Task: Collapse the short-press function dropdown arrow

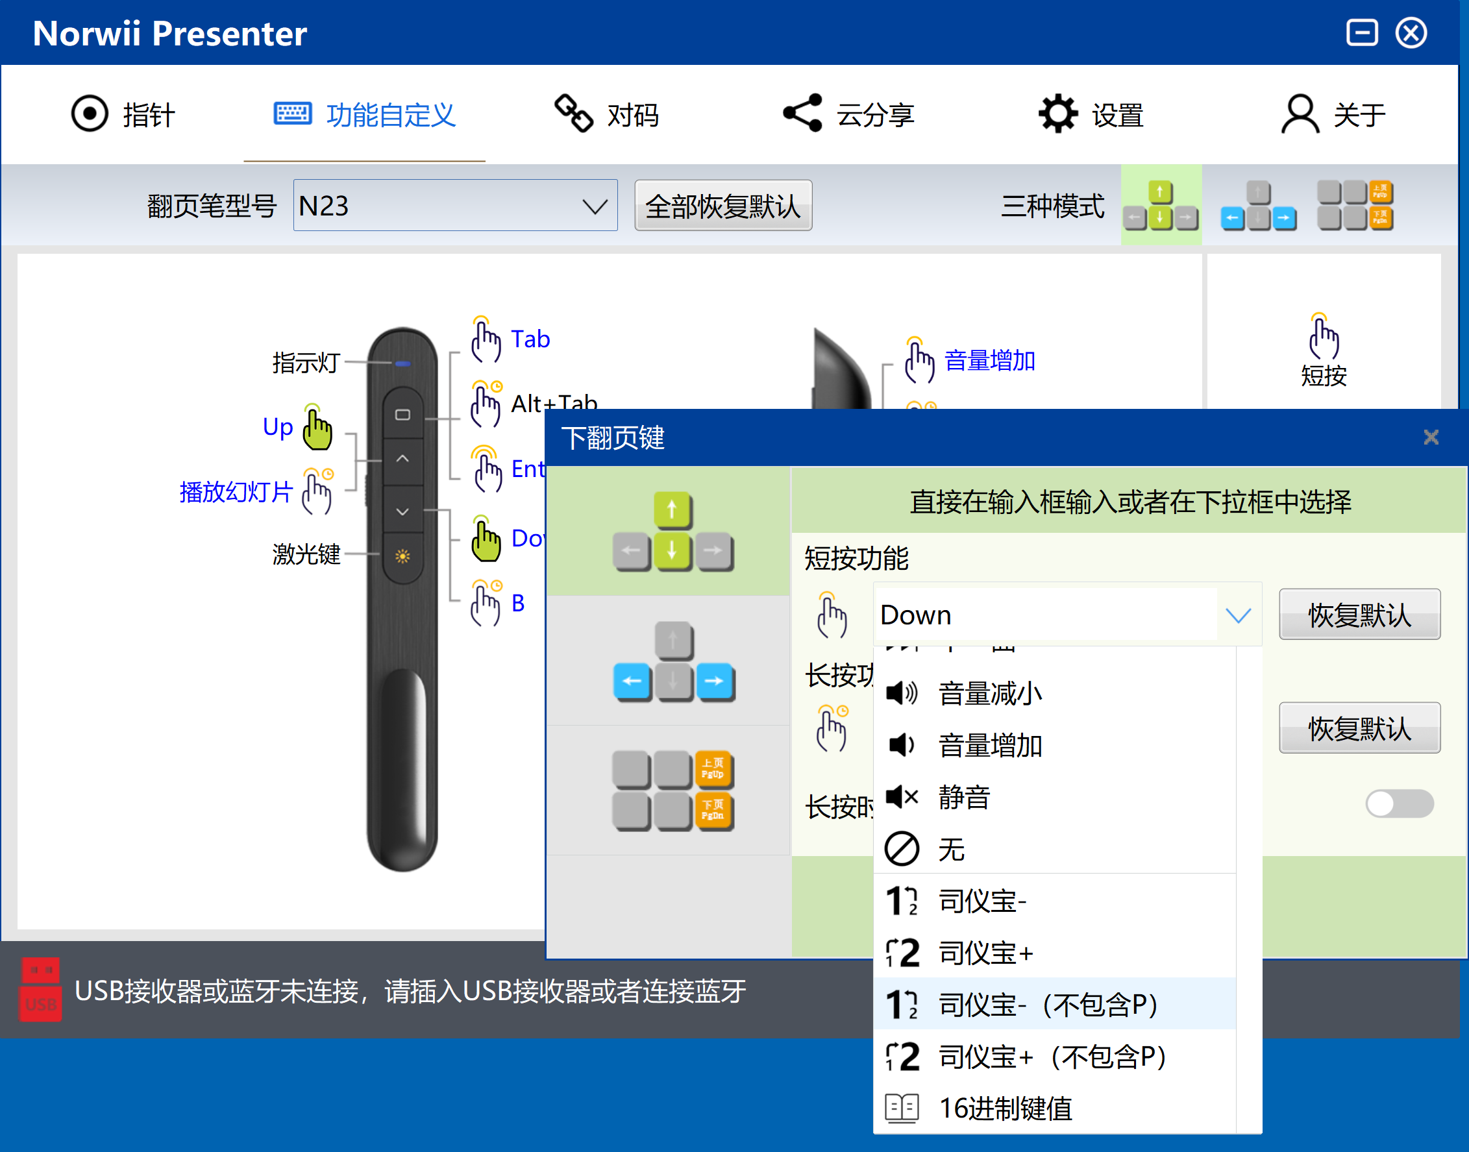Action: pos(1239,615)
